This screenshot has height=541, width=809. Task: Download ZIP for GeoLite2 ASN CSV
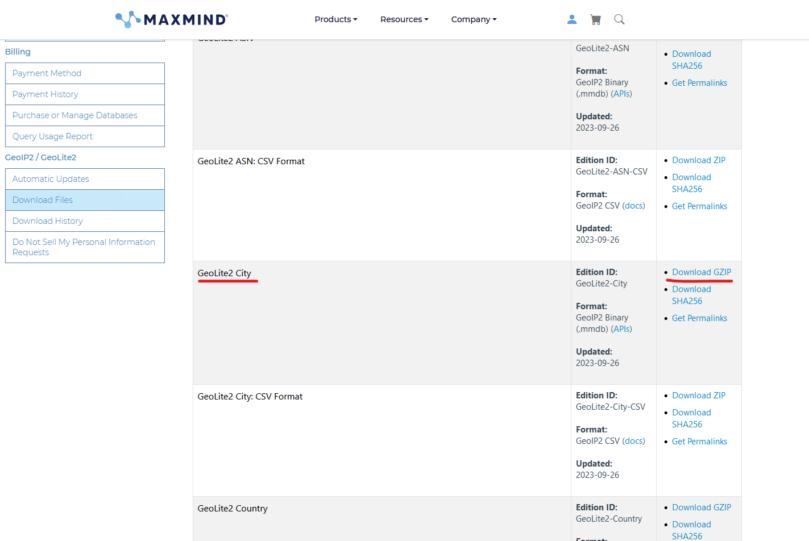point(698,160)
